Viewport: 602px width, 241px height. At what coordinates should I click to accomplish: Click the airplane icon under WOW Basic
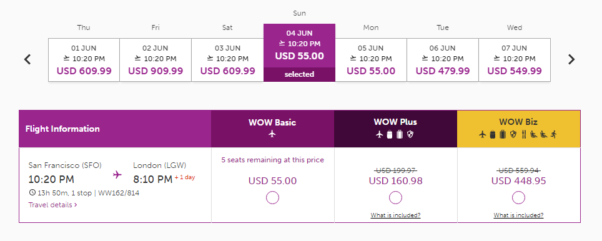click(x=272, y=134)
